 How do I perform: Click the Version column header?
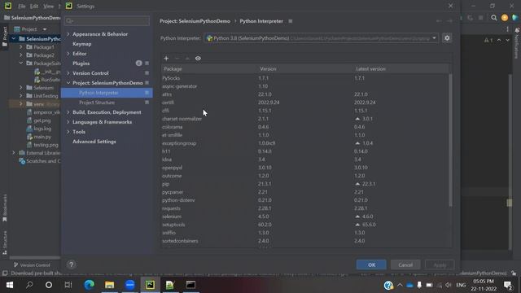tap(304, 68)
